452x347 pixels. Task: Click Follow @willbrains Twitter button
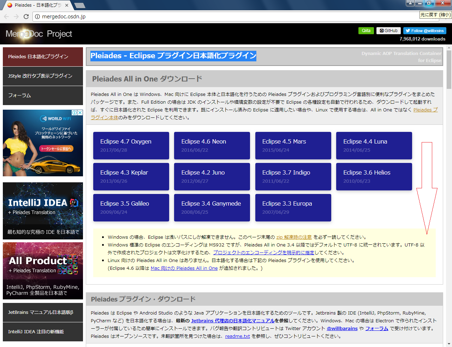[425, 31]
